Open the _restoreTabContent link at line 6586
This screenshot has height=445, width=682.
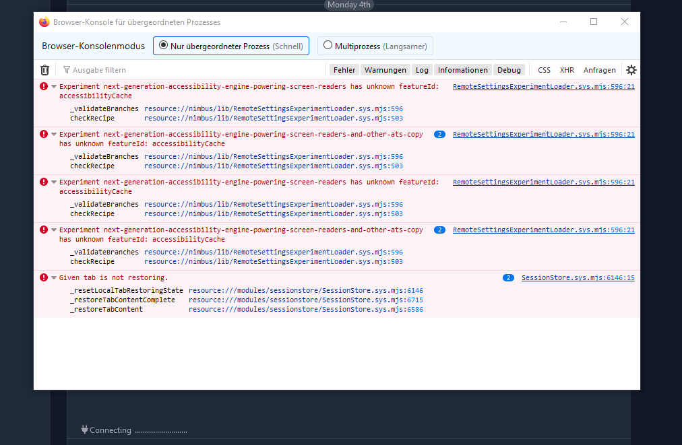305,310
